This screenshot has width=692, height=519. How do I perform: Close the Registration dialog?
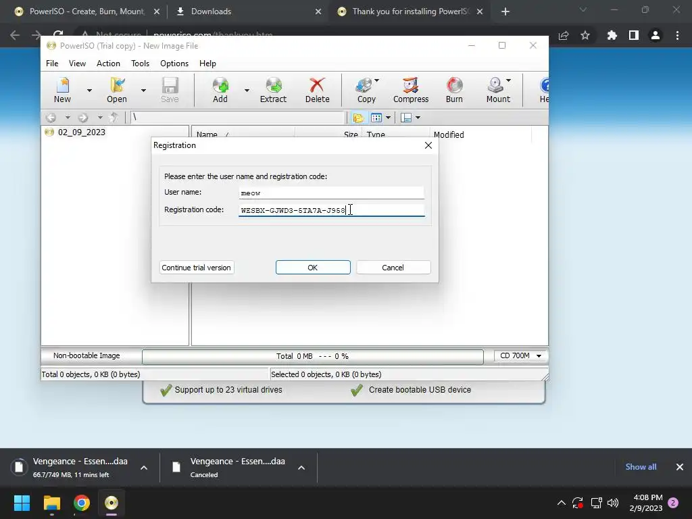point(428,145)
